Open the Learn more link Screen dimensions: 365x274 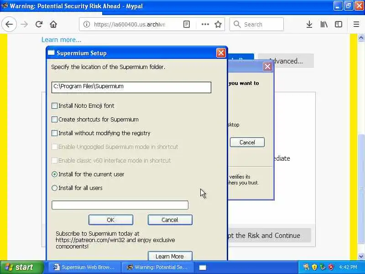click(62, 40)
